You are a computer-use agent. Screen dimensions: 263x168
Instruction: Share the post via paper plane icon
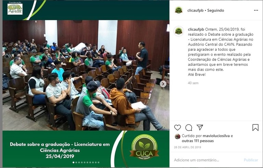[x=200, y=128]
